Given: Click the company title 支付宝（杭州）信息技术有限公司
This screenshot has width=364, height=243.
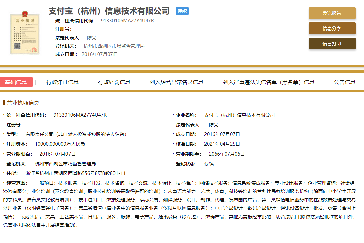Looking at the screenshot, I should pyautogui.click(x=109, y=11).
